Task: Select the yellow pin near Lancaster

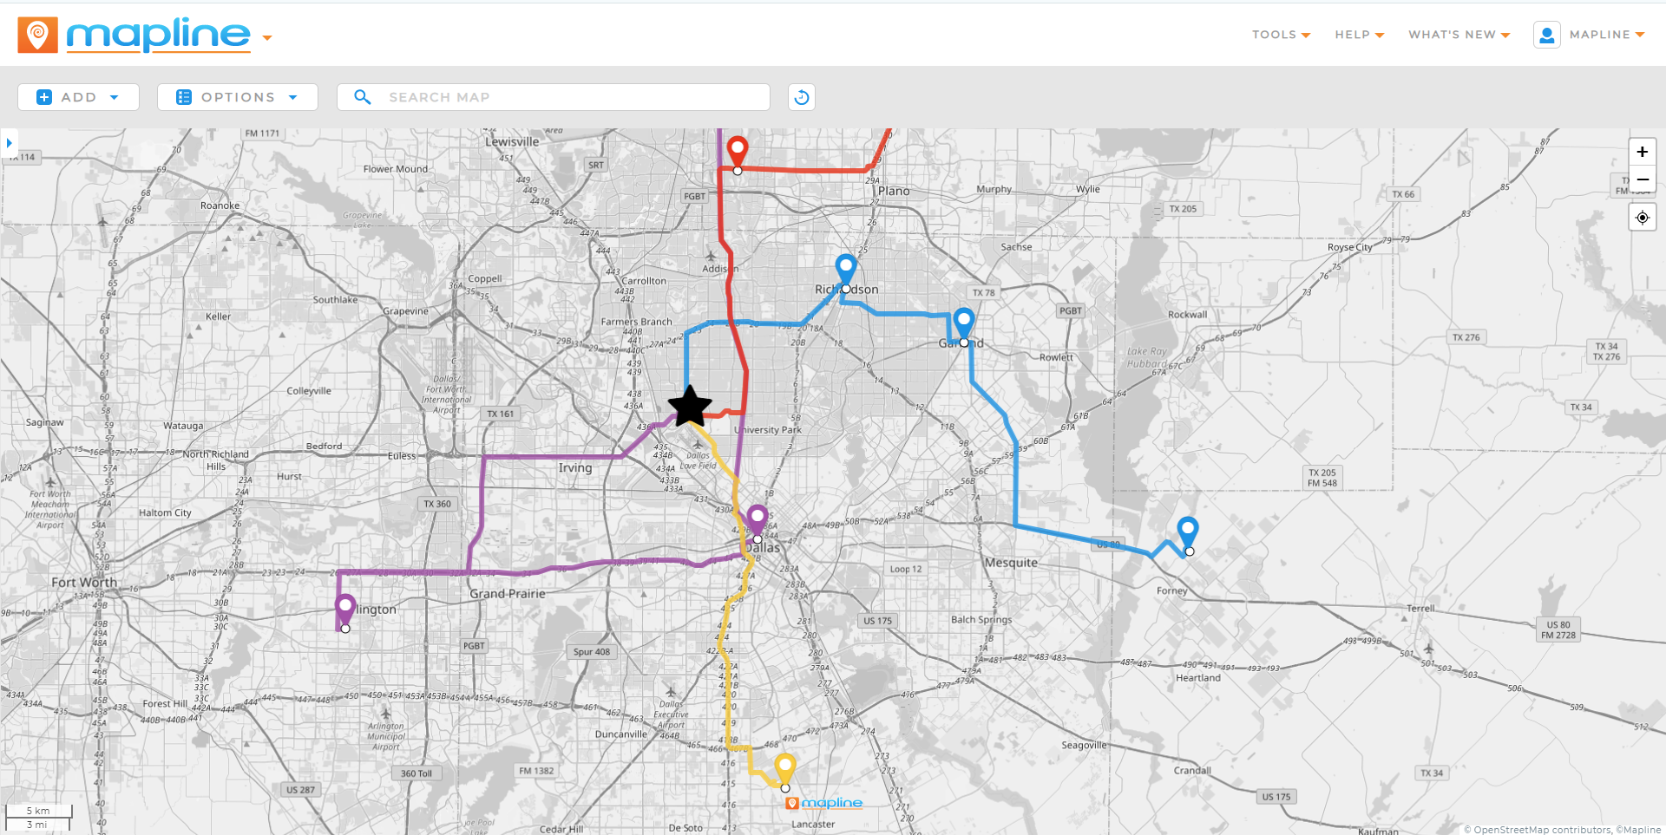Action: (785, 765)
